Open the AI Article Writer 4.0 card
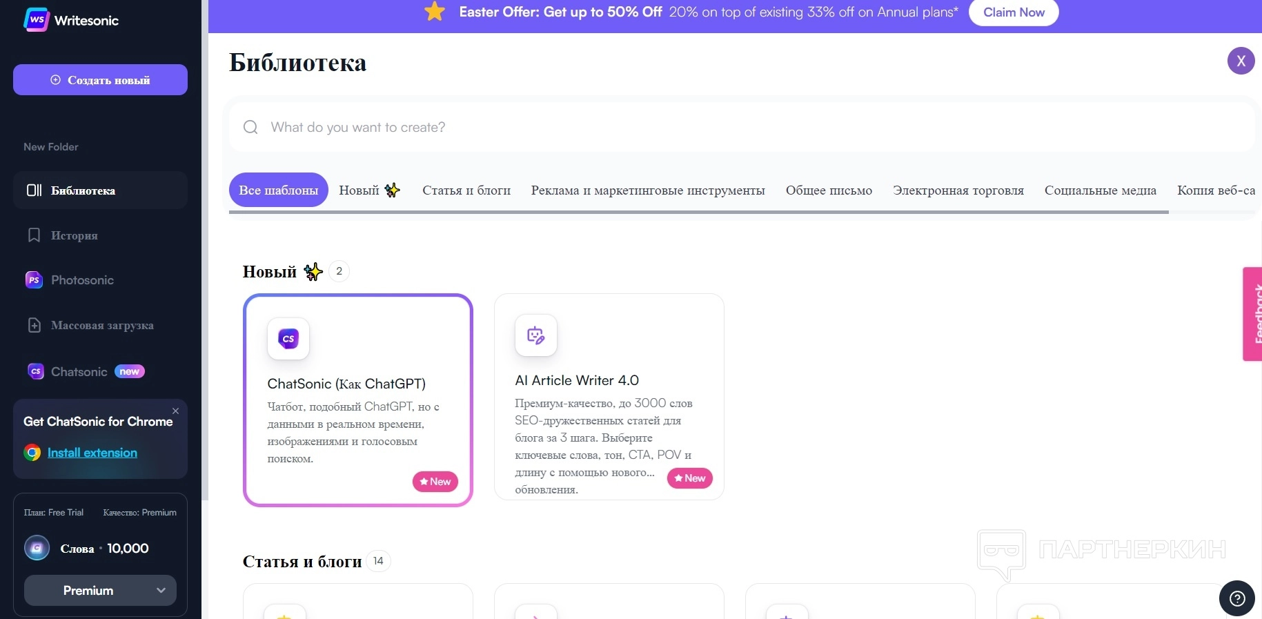Viewport: 1262px width, 619px height. (x=609, y=397)
